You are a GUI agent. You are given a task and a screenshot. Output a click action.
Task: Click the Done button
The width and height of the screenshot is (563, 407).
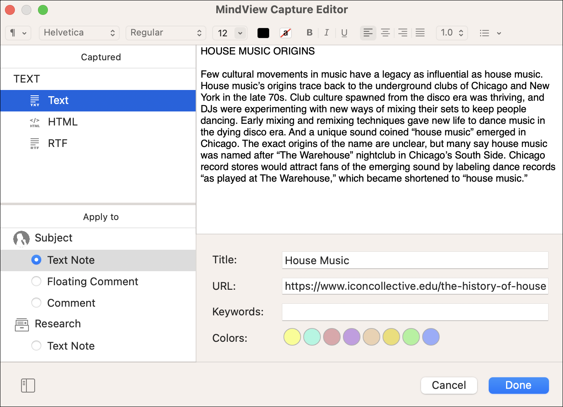(518, 386)
